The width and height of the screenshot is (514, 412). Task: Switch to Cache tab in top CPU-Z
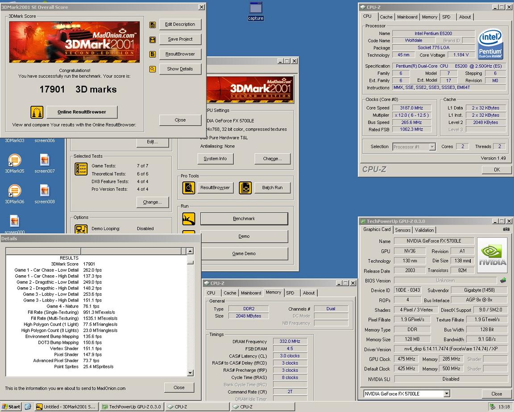pyautogui.click(x=386, y=17)
